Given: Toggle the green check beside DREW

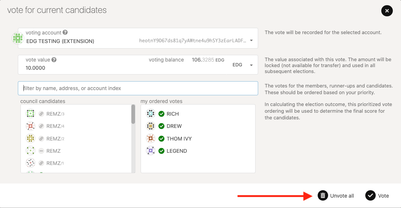Looking at the screenshot, I should (x=161, y=126).
